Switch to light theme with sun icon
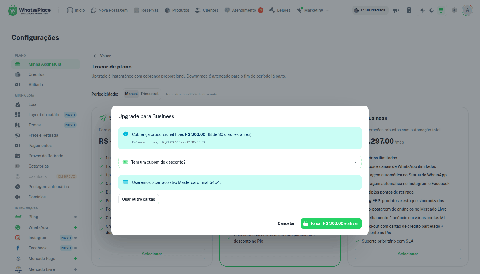Screen dimensions: 480x274 pyautogui.click(x=422, y=10)
